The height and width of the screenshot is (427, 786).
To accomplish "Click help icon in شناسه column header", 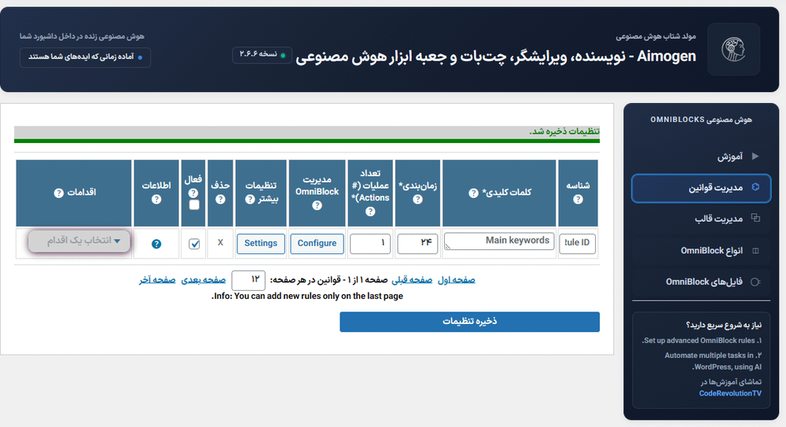I will (578, 199).
